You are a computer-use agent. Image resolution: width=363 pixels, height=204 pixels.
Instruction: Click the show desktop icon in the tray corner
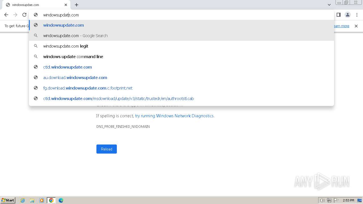[360, 200]
